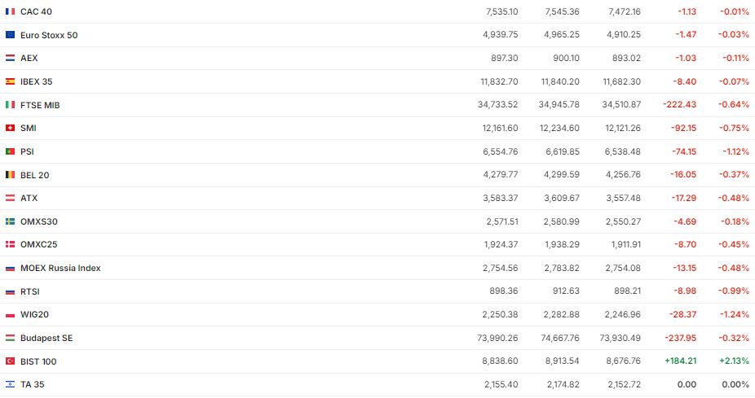Image resolution: width=755 pixels, height=398 pixels.
Task: Click the EU flag icon beside Euro Stoxx 50
Action: pyautogui.click(x=10, y=35)
